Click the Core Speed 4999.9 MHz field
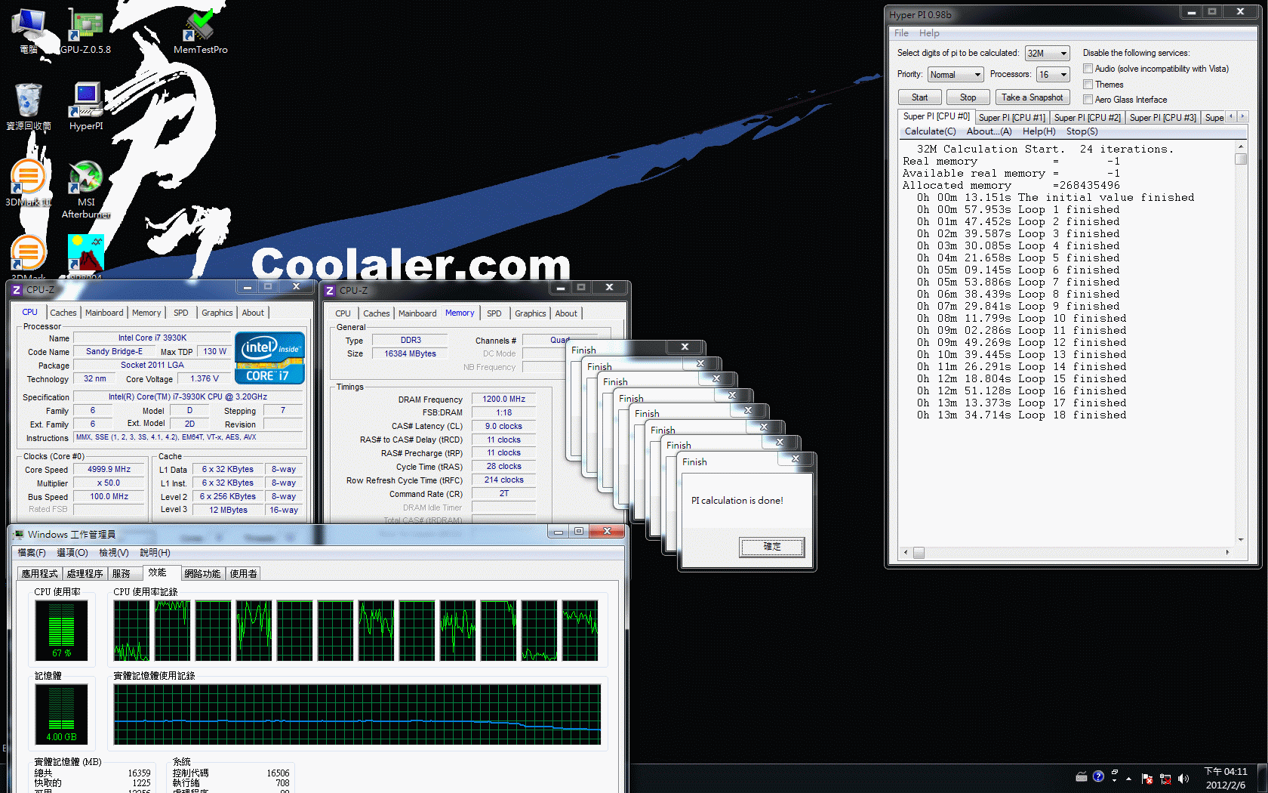 [x=109, y=469]
